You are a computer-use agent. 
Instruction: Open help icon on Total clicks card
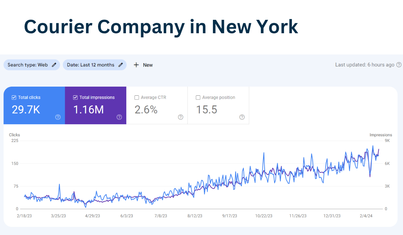(x=58, y=117)
